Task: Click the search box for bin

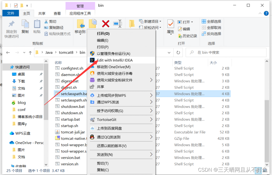Action: (x=226, y=53)
